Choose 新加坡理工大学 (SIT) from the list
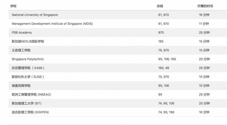The image size is (227, 125). [x=28, y=103]
